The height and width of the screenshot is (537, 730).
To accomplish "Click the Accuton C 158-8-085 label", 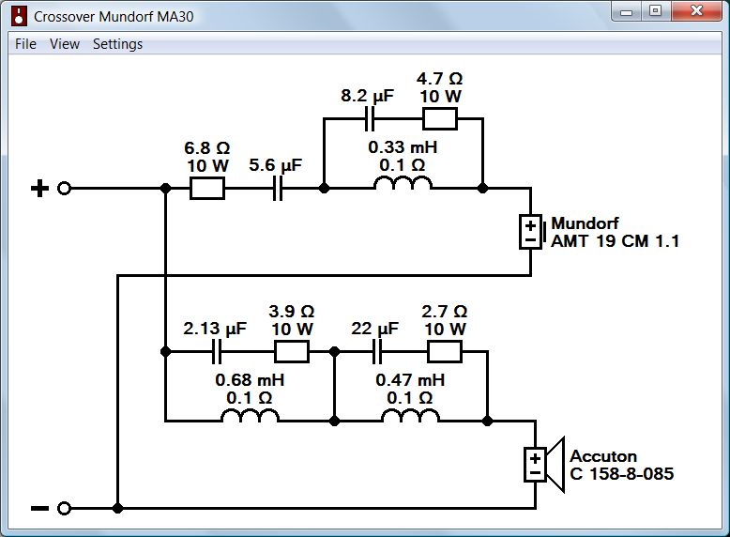I will (x=621, y=465).
